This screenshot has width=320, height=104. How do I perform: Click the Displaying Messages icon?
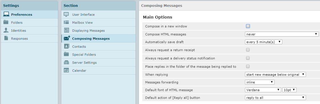click(66, 31)
